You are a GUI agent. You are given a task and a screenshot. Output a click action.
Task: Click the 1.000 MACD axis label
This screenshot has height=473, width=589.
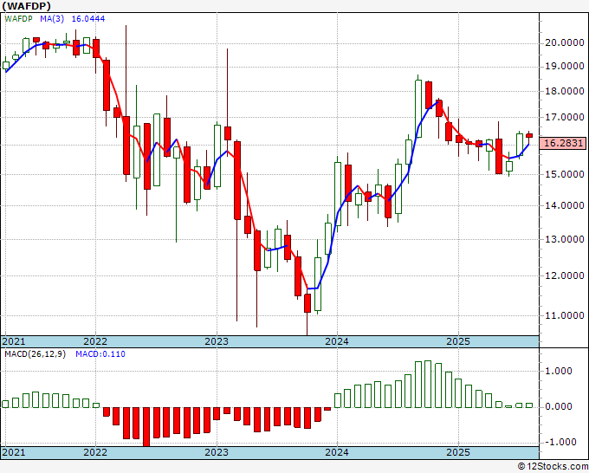pyautogui.click(x=558, y=371)
